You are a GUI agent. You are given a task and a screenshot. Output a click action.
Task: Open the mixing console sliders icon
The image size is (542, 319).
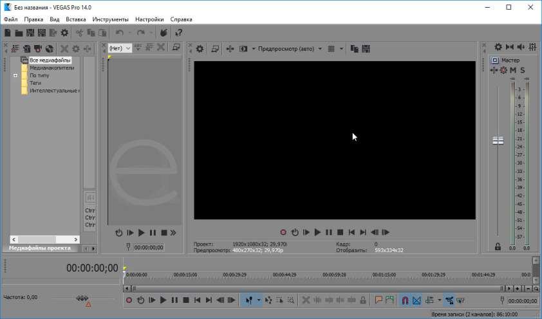click(532, 46)
